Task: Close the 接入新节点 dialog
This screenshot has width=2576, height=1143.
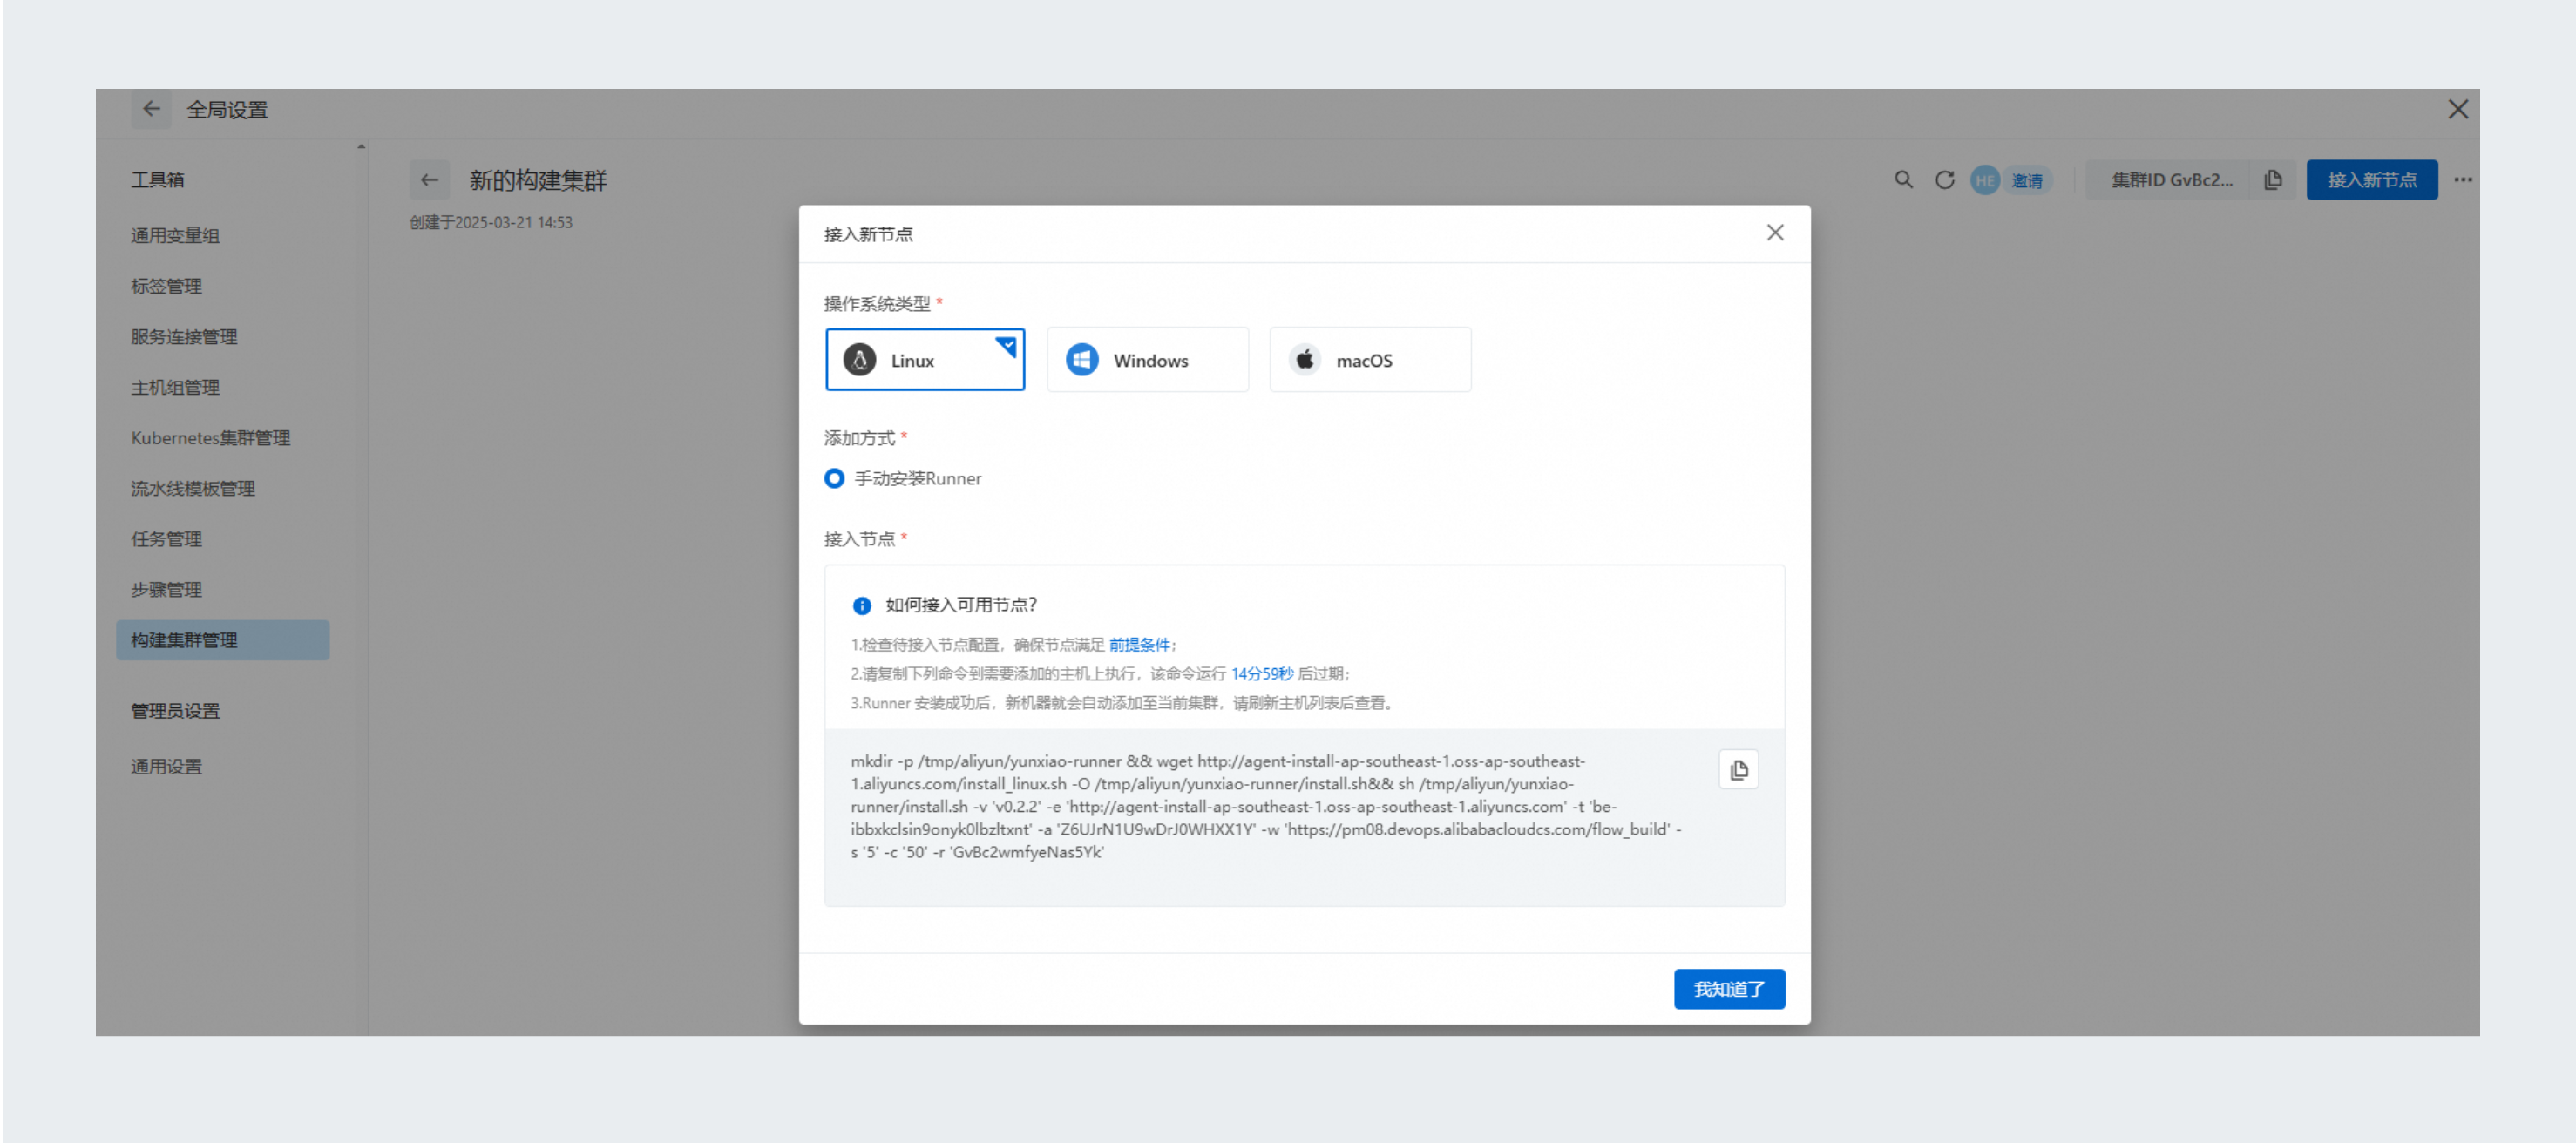Action: coord(1774,233)
